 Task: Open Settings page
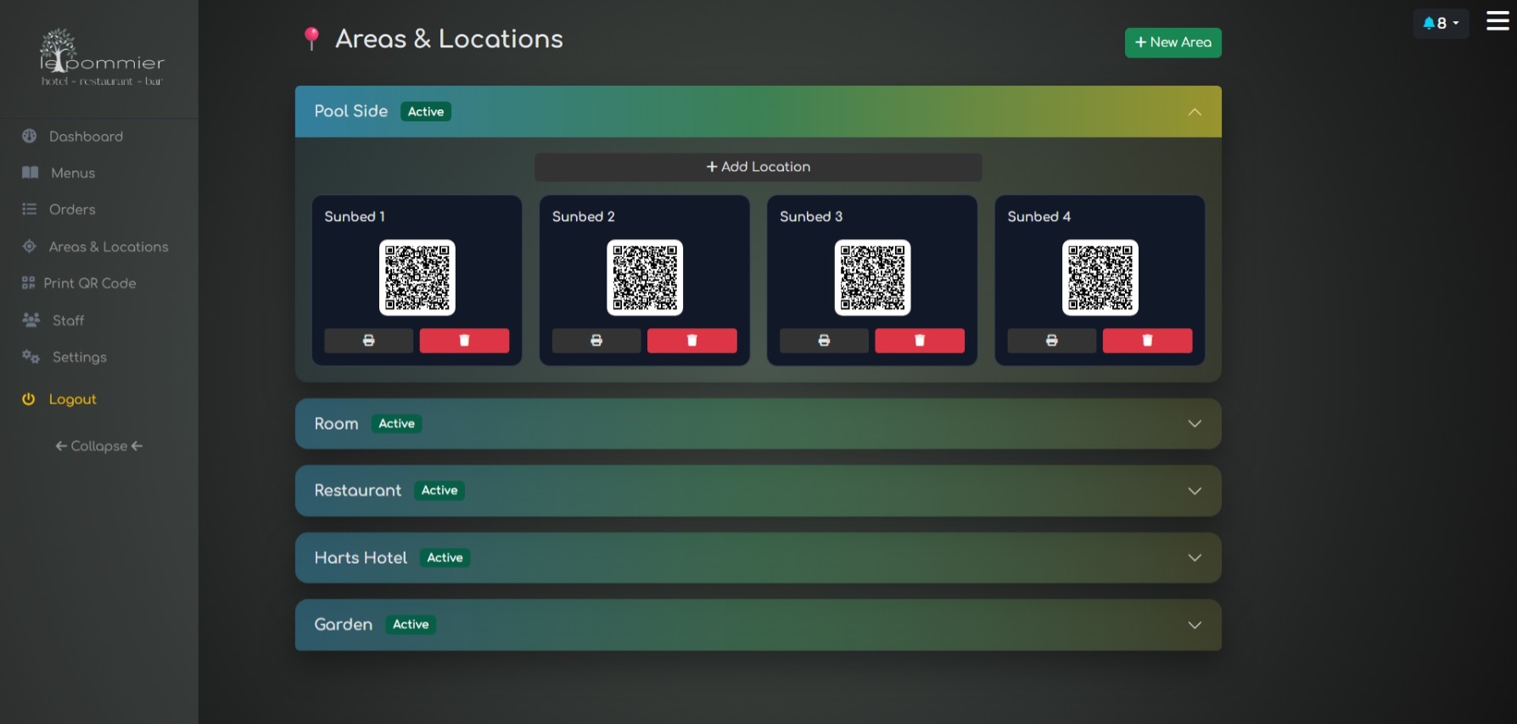tap(80, 357)
